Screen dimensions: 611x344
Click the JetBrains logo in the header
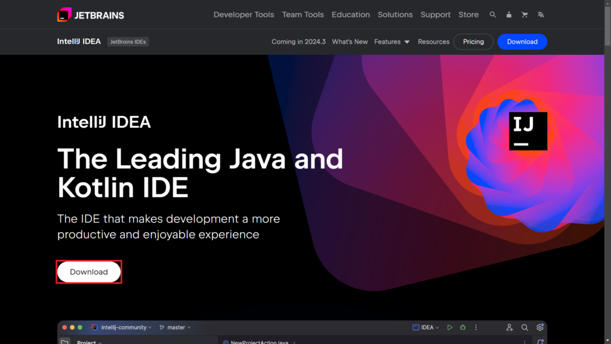pyautogui.click(x=91, y=15)
